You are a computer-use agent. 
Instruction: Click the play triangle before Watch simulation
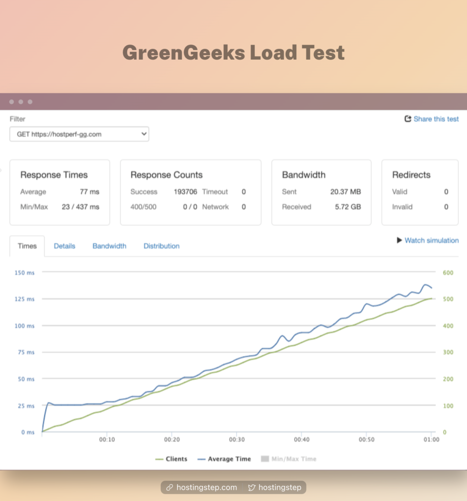pos(399,240)
